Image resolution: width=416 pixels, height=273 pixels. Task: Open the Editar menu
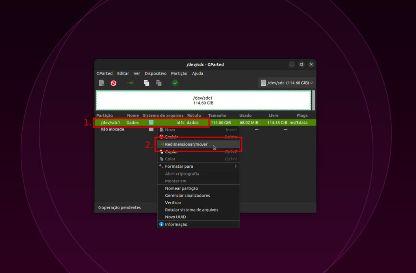pos(123,74)
